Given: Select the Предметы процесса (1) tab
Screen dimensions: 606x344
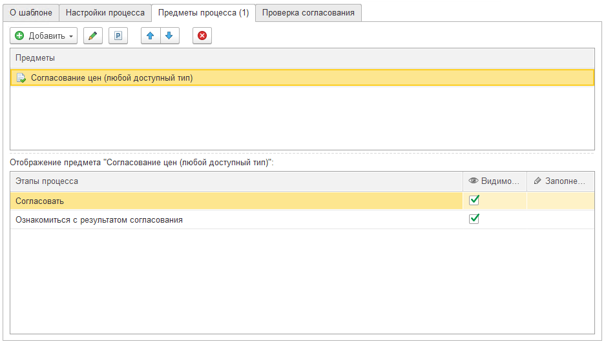Looking at the screenshot, I should tap(204, 12).
